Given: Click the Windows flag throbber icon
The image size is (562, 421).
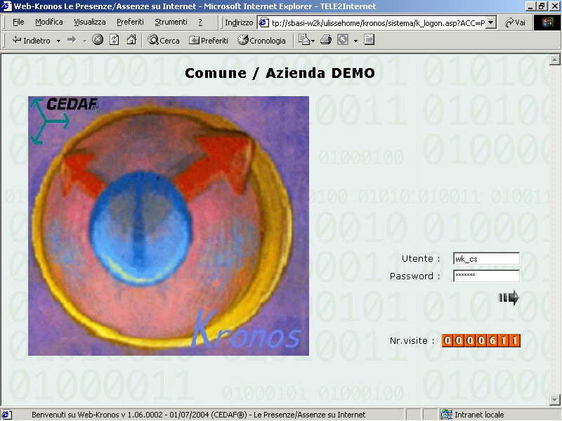Looking at the screenshot, I should pyautogui.click(x=547, y=22).
